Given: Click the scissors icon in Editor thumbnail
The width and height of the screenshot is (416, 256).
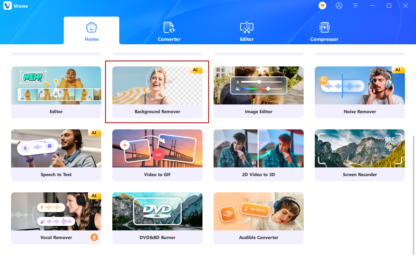Looking at the screenshot, I should 56,93.
